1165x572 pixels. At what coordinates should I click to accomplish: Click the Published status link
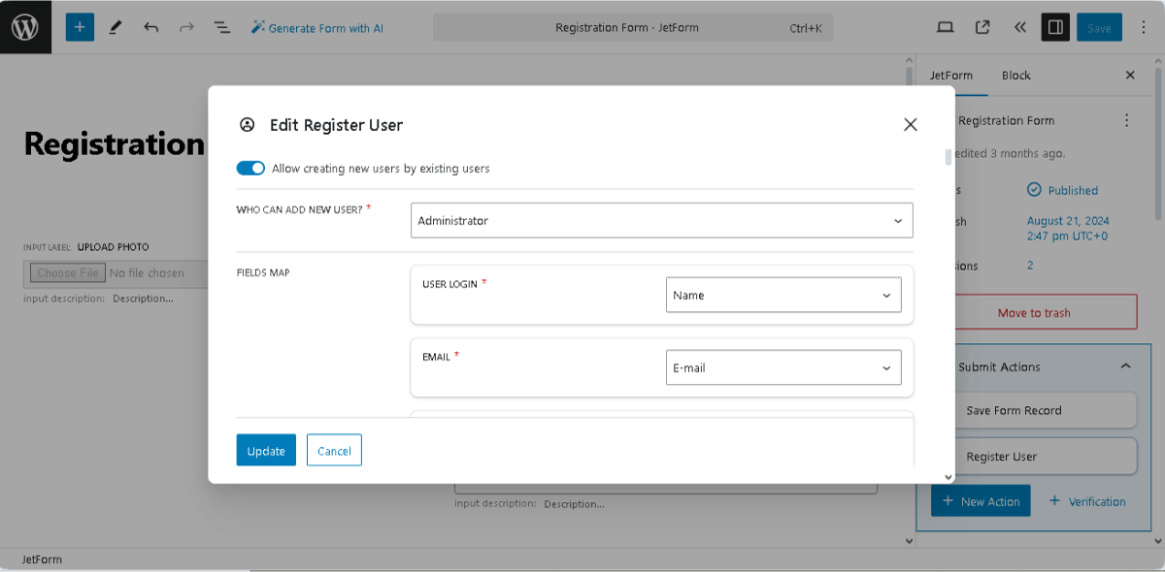[x=1062, y=190]
